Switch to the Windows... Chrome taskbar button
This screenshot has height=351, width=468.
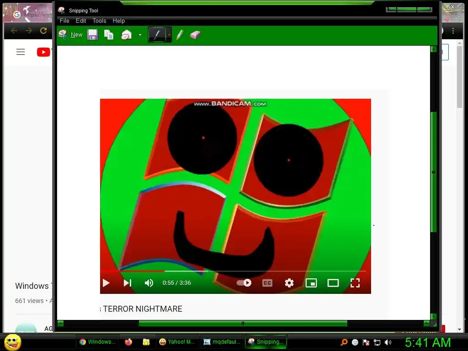tap(98, 342)
